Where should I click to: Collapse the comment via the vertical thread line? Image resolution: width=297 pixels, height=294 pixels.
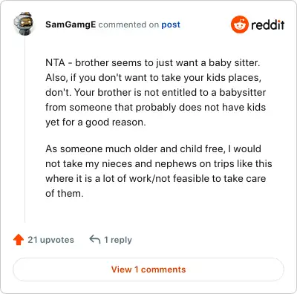[25, 129]
